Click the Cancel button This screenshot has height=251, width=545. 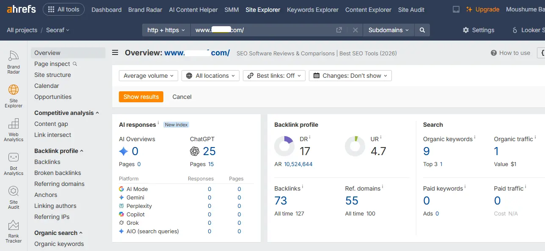(182, 97)
